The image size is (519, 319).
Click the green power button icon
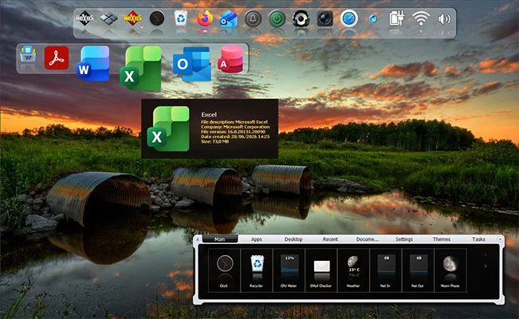click(x=277, y=18)
